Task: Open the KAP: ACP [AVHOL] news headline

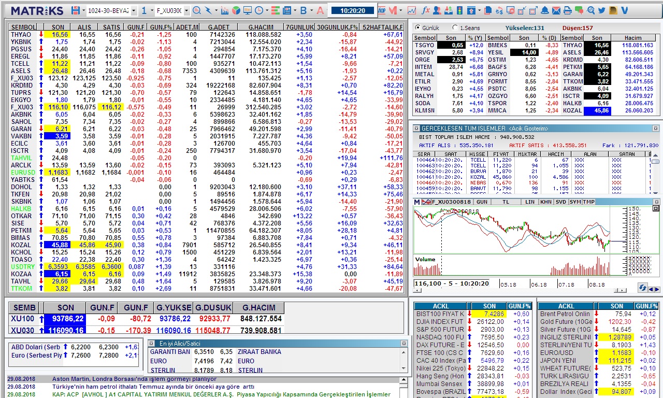Action: [x=221, y=394]
